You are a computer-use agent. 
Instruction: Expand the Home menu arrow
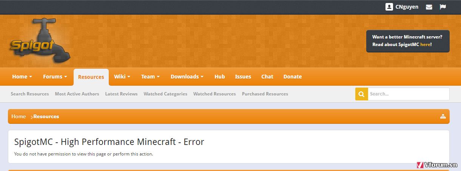click(x=31, y=77)
